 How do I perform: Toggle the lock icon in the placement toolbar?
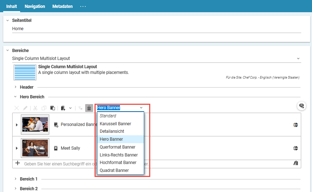point(89,108)
